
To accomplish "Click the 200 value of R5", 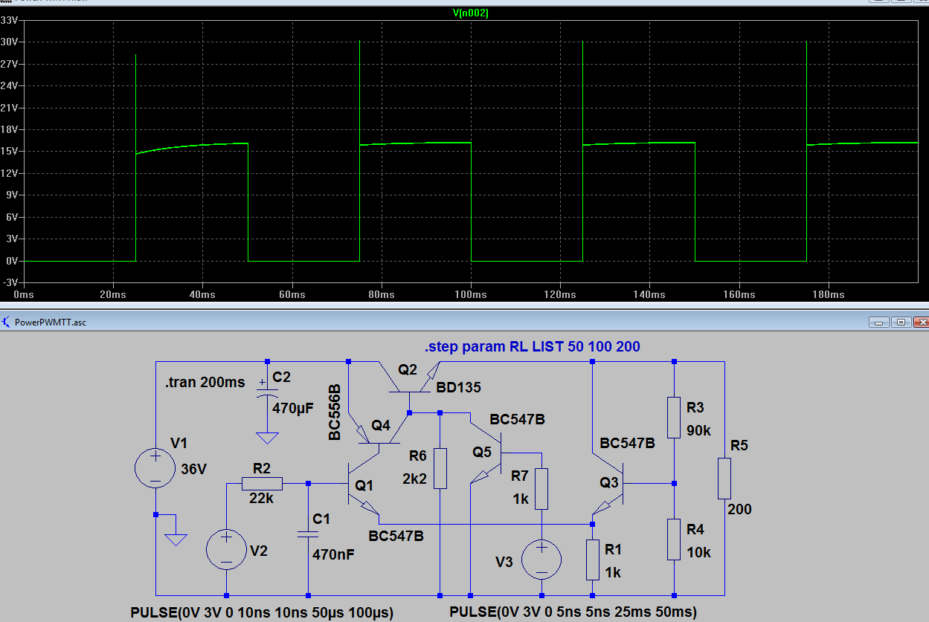I will [x=740, y=509].
